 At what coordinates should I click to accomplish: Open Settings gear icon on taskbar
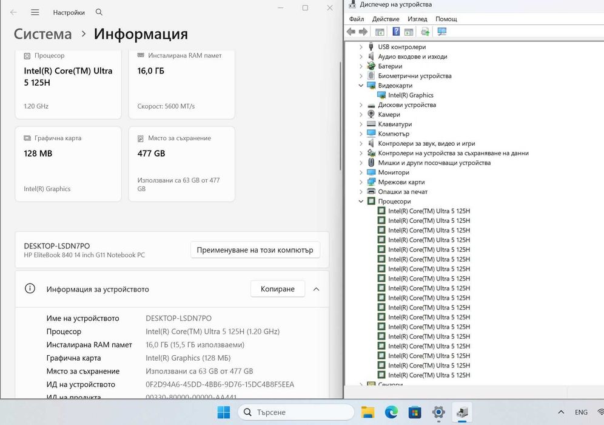[438, 412]
